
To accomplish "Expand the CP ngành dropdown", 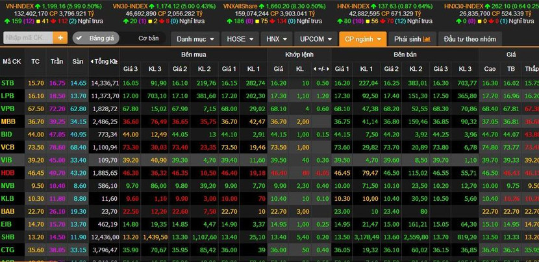I will pos(362,39).
